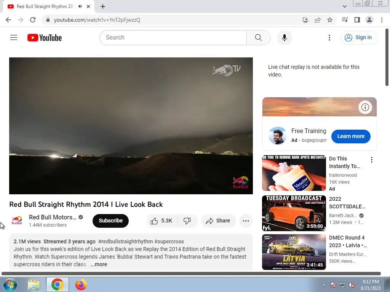Open the Vaseline dark spots thumbnail
The width and height of the screenshot is (390, 292).
(294, 173)
